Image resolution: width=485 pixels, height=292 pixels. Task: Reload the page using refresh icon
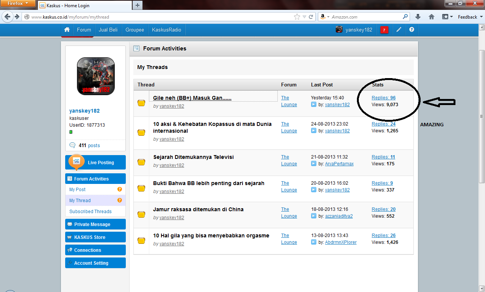311,17
